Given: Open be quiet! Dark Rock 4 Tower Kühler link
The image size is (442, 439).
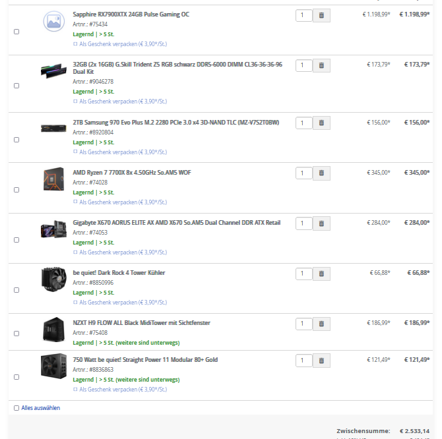Looking at the screenshot, I should coord(119,273).
